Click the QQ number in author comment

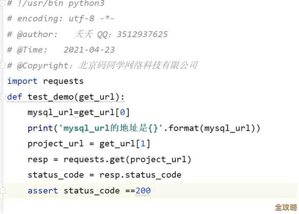(142, 34)
